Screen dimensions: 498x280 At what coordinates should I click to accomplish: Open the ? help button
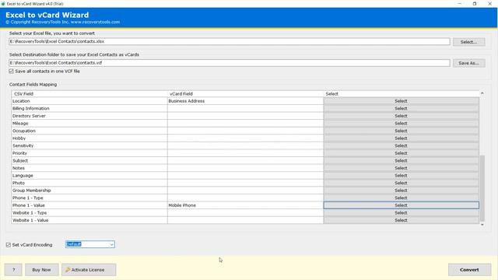(x=13, y=270)
